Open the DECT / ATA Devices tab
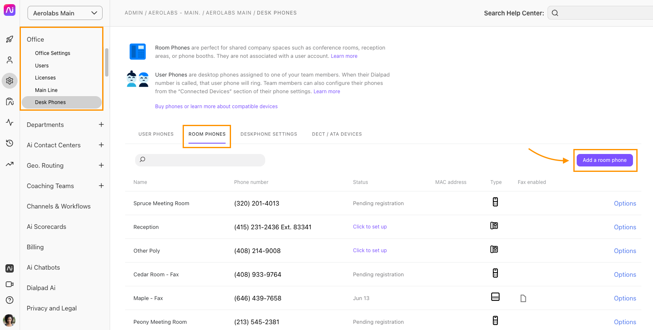The width and height of the screenshot is (653, 330). (337, 134)
